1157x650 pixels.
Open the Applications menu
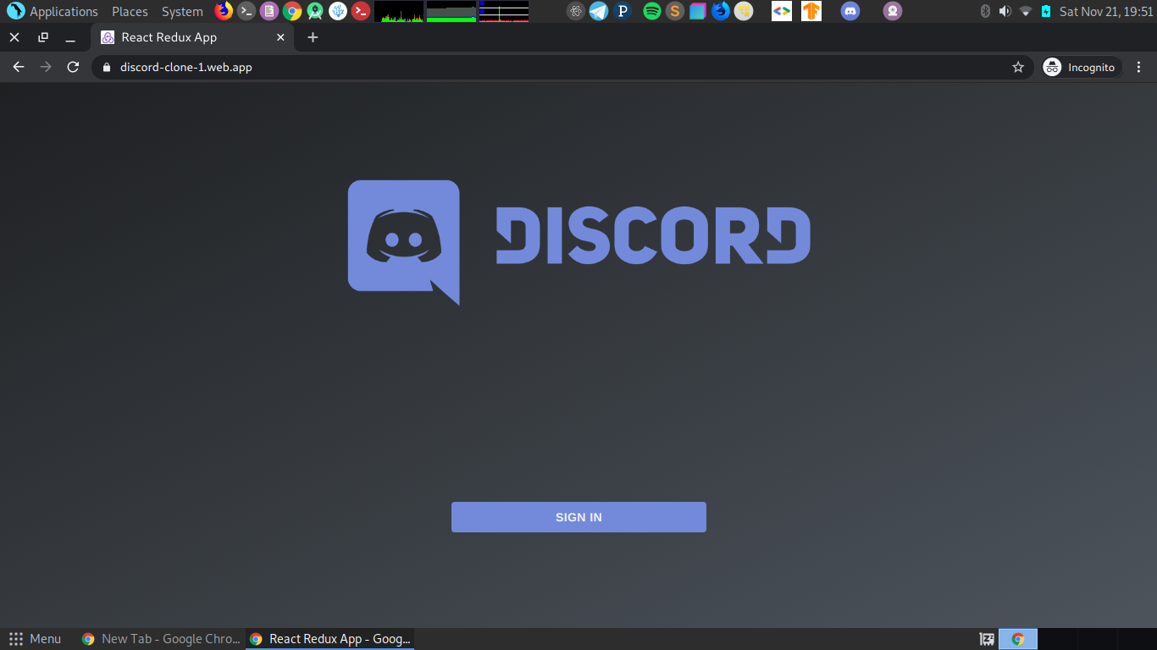(x=64, y=12)
